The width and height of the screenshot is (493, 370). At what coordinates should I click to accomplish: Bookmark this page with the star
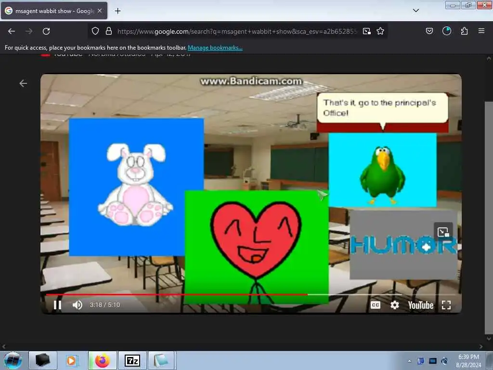point(380,31)
